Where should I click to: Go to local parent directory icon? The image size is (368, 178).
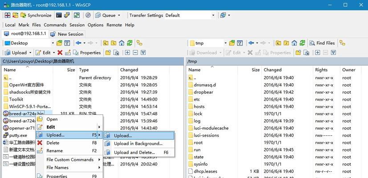click(x=106, y=43)
